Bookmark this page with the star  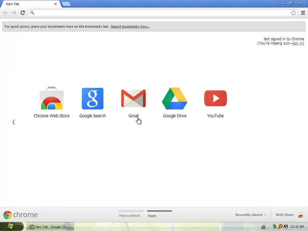coord(293,13)
